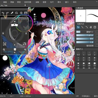Select the freehand drawing mode
The height and width of the screenshot is (98, 98).
78,27
